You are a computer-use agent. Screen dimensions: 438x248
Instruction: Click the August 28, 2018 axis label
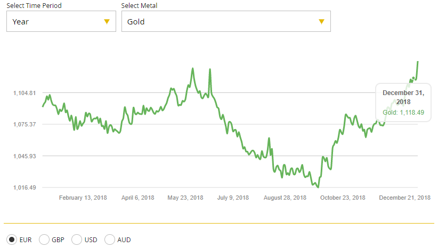pyautogui.click(x=285, y=198)
